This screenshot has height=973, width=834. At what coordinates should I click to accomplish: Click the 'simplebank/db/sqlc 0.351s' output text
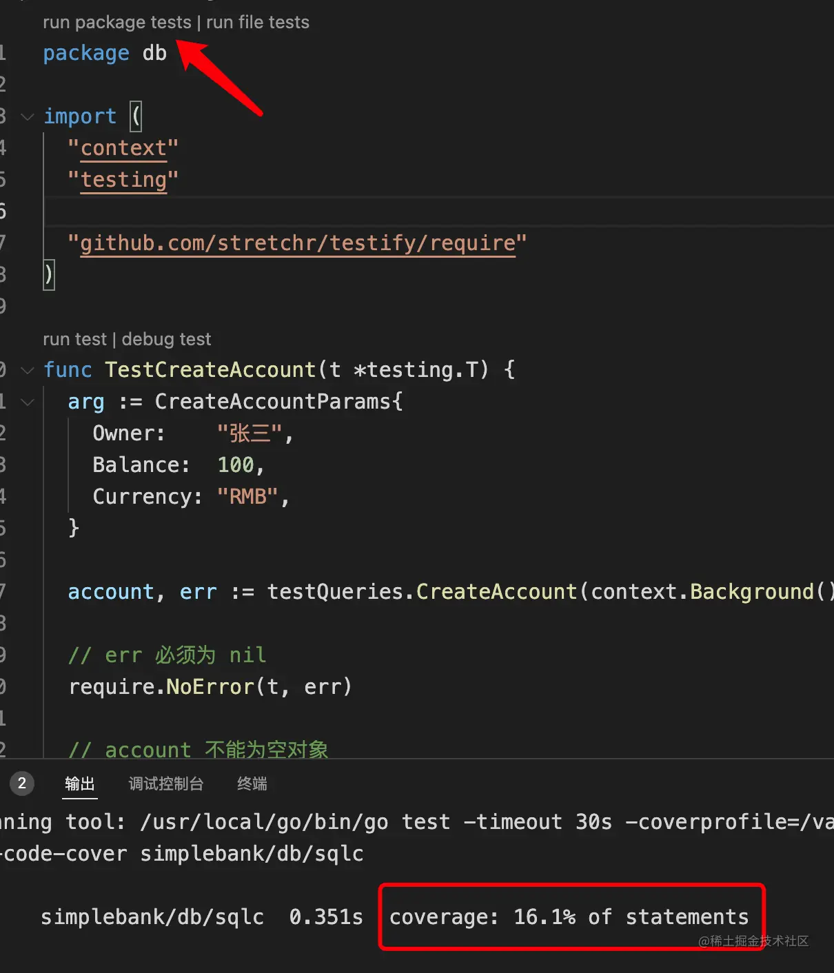pos(202,917)
